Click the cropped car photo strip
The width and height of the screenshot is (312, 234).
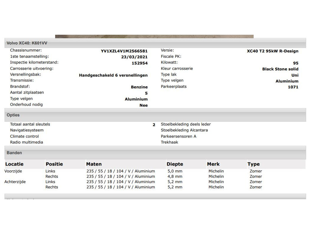point(154,37)
